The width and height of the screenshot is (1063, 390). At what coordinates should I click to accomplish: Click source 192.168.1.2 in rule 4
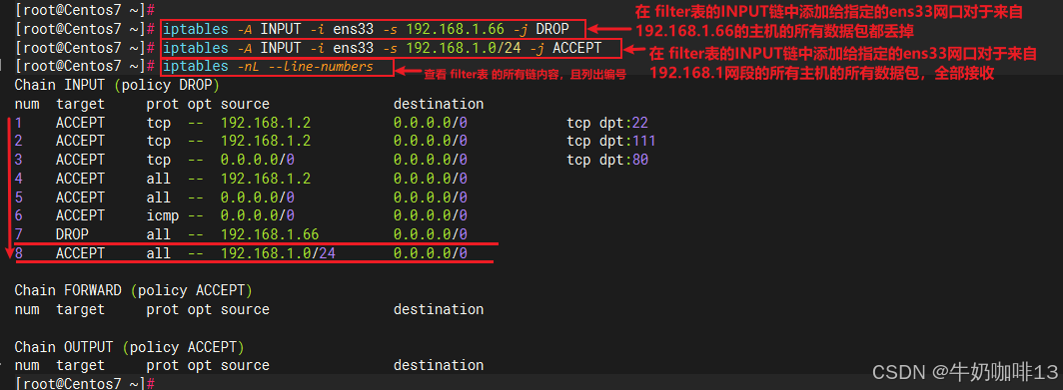266,179
